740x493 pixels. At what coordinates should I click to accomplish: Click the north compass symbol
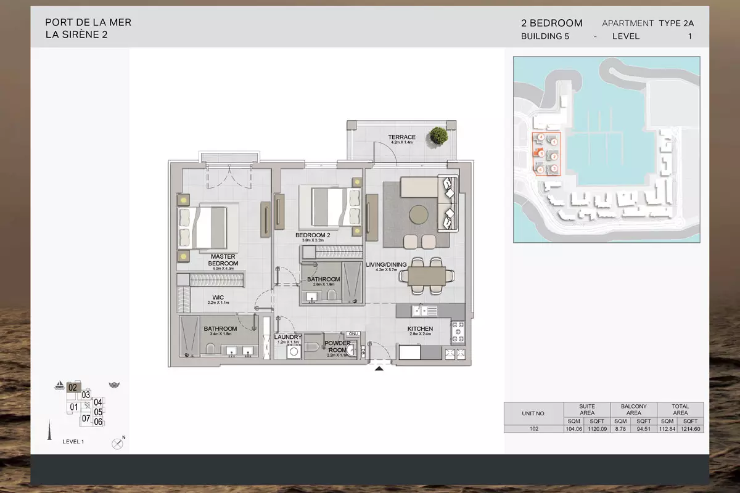(117, 443)
